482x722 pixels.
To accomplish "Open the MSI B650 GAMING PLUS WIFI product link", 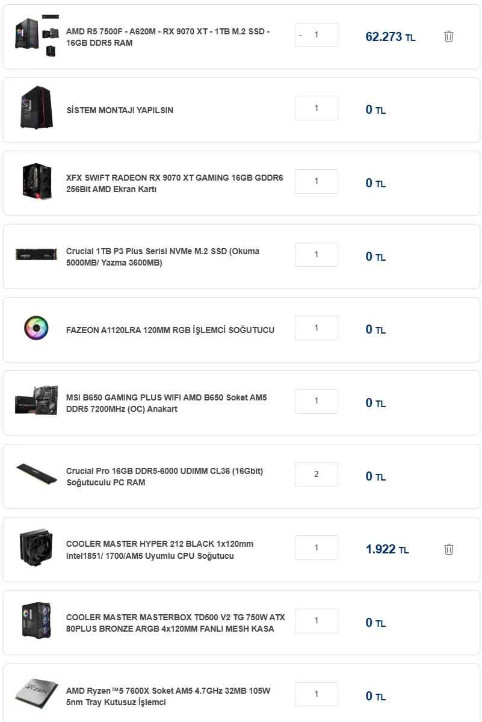I will tap(167, 403).
